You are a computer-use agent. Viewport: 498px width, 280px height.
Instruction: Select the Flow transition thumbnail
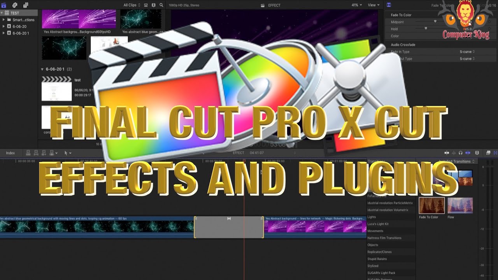click(460, 206)
